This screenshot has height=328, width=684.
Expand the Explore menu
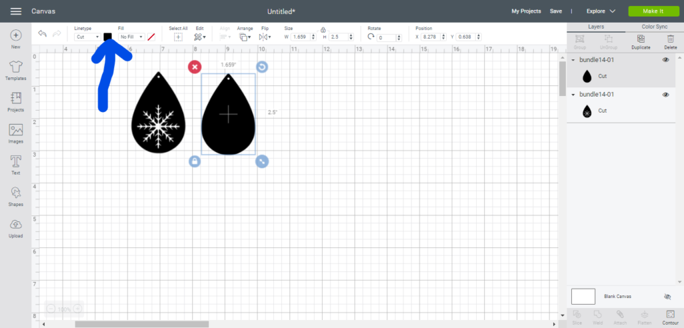click(601, 11)
